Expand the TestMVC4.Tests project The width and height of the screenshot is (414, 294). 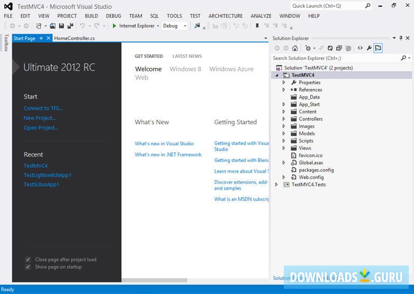277,185
